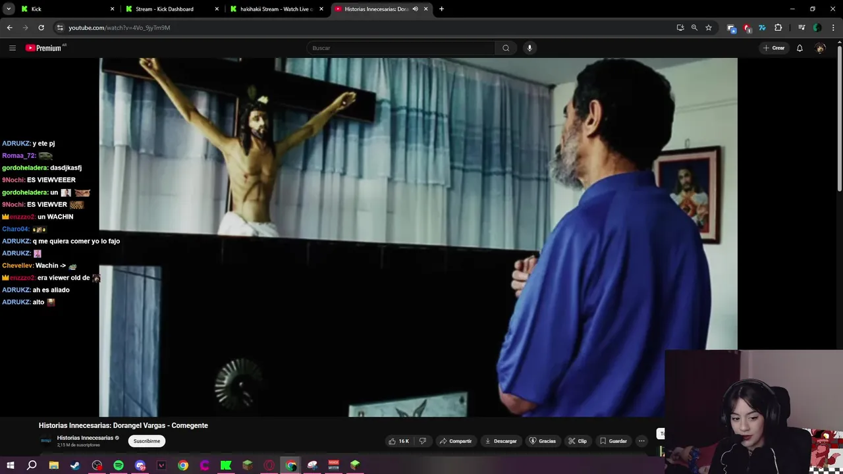Install app icon in address bar
This screenshot has height=474, width=843.
(x=680, y=28)
